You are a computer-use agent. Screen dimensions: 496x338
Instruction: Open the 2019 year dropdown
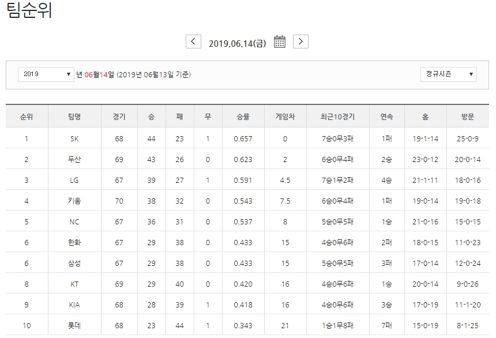pos(46,74)
